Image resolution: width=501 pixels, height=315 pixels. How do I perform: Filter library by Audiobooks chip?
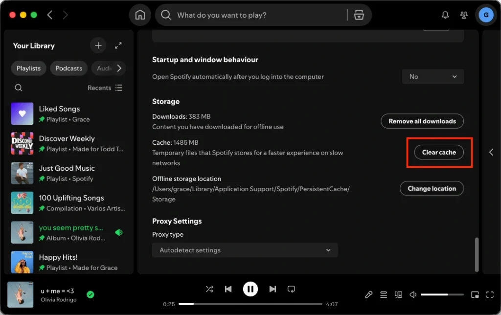click(x=103, y=68)
